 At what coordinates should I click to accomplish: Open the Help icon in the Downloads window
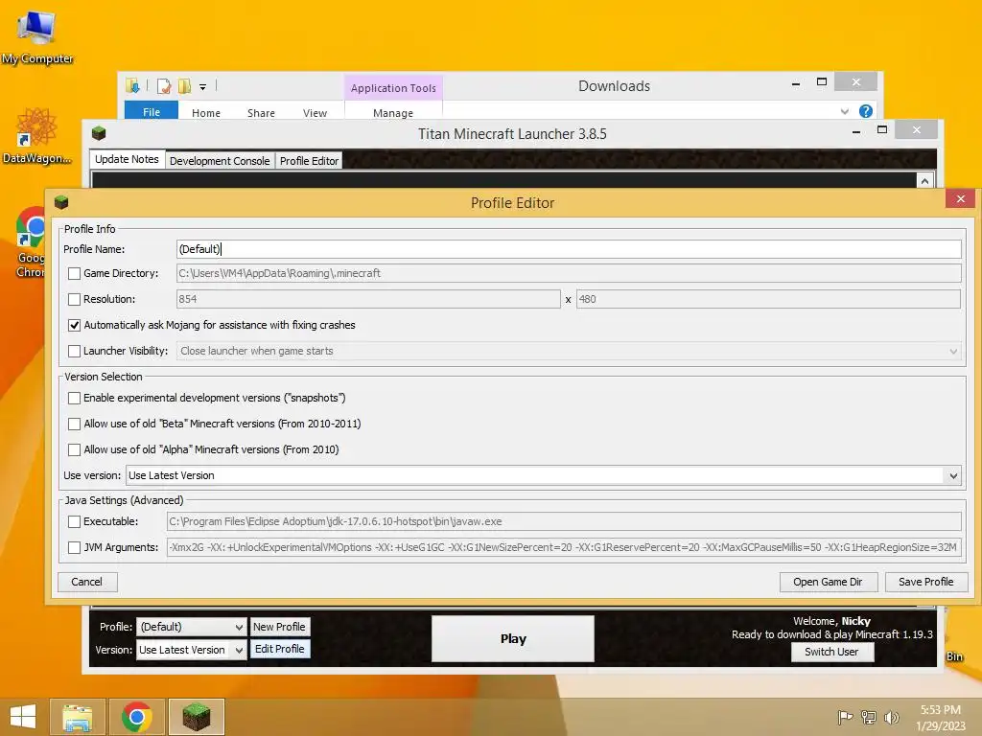click(x=866, y=111)
